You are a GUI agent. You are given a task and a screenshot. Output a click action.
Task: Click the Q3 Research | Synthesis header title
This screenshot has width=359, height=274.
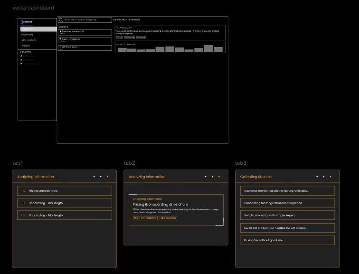[127, 19]
